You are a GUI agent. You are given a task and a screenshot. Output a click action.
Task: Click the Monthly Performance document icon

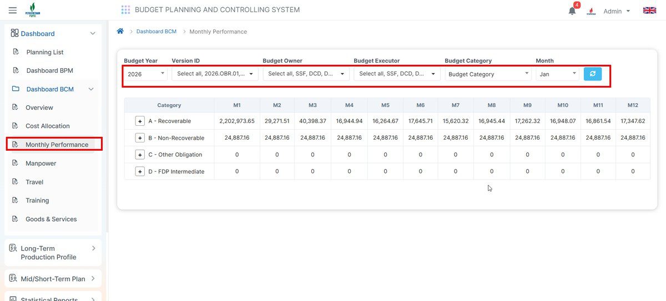tap(15, 145)
